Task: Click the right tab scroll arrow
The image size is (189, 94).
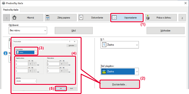Action: click(182, 18)
